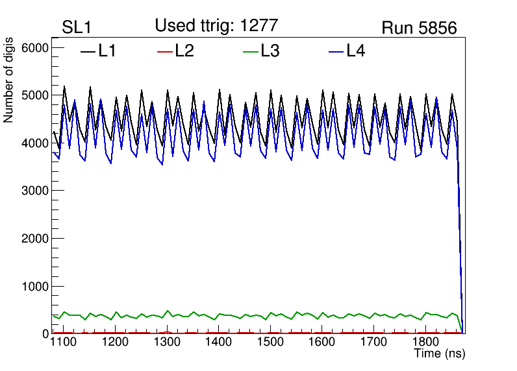Click the 1000 y-axis tick label

33,286
